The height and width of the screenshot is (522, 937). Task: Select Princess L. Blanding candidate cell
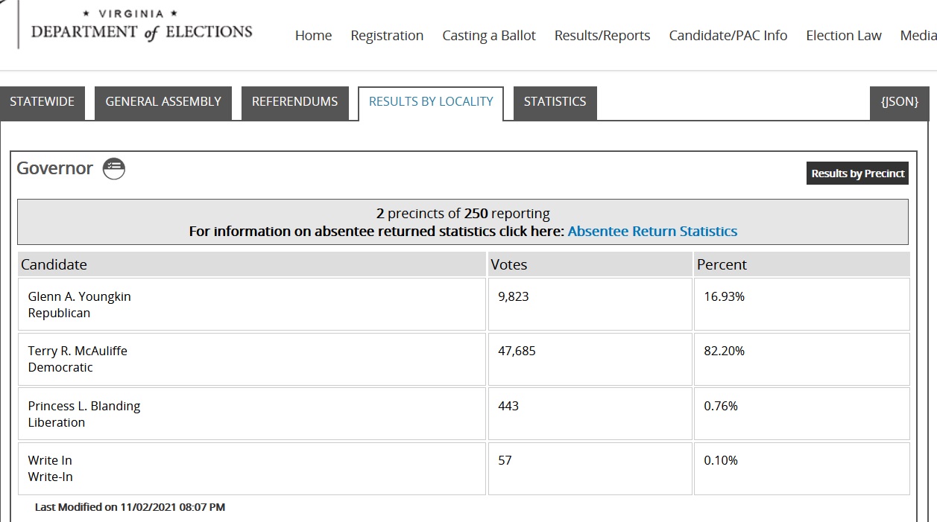pyautogui.click(x=252, y=413)
